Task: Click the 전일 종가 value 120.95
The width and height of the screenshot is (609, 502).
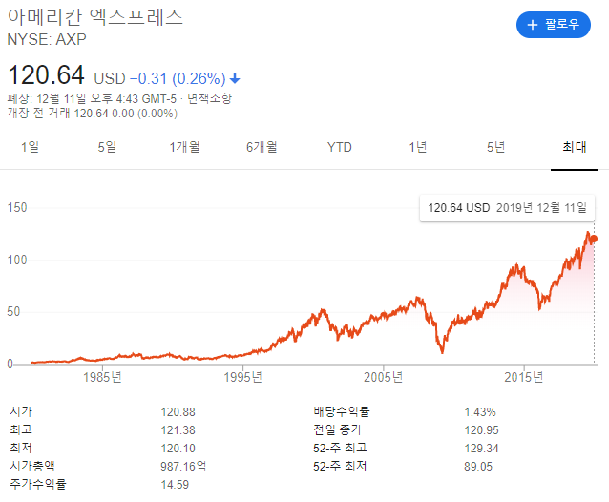Action: pyautogui.click(x=482, y=430)
